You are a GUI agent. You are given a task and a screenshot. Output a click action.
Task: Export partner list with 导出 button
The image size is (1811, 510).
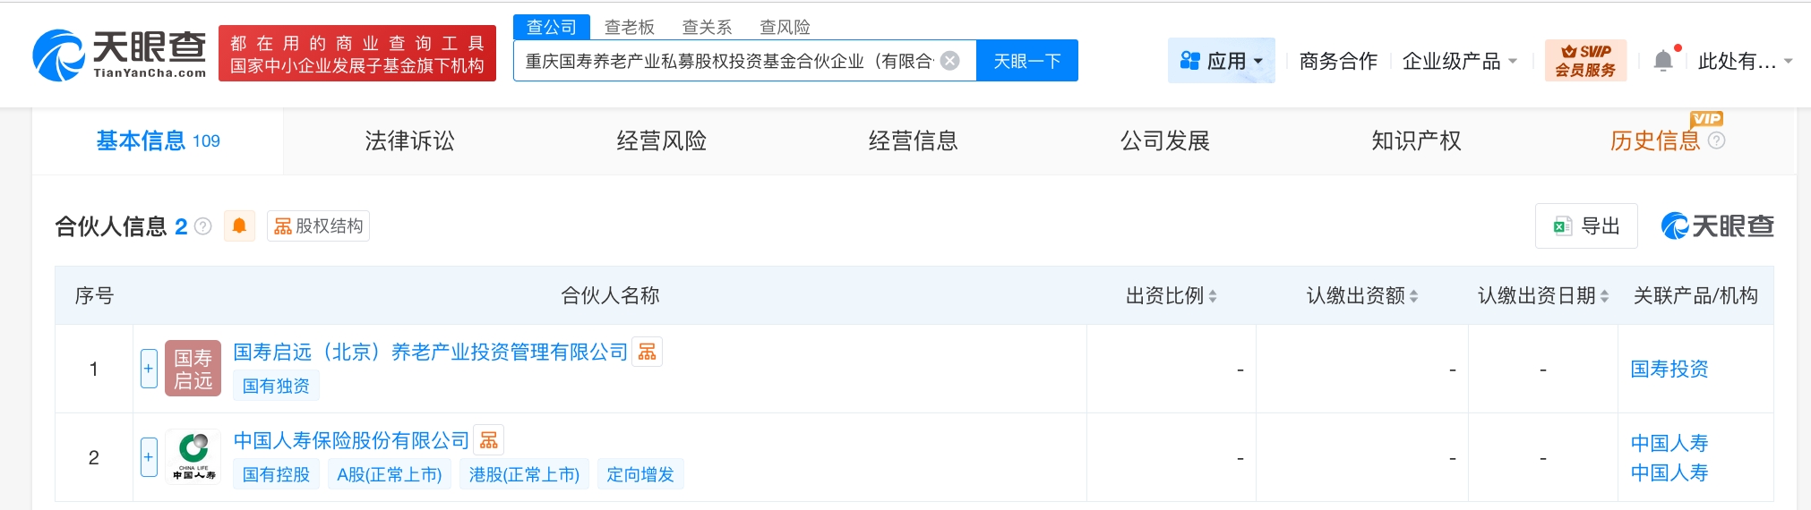tap(1586, 226)
